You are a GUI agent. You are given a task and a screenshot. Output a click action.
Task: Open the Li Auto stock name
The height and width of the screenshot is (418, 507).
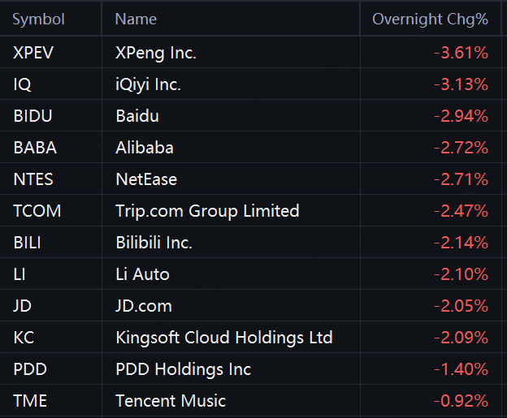(x=142, y=274)
